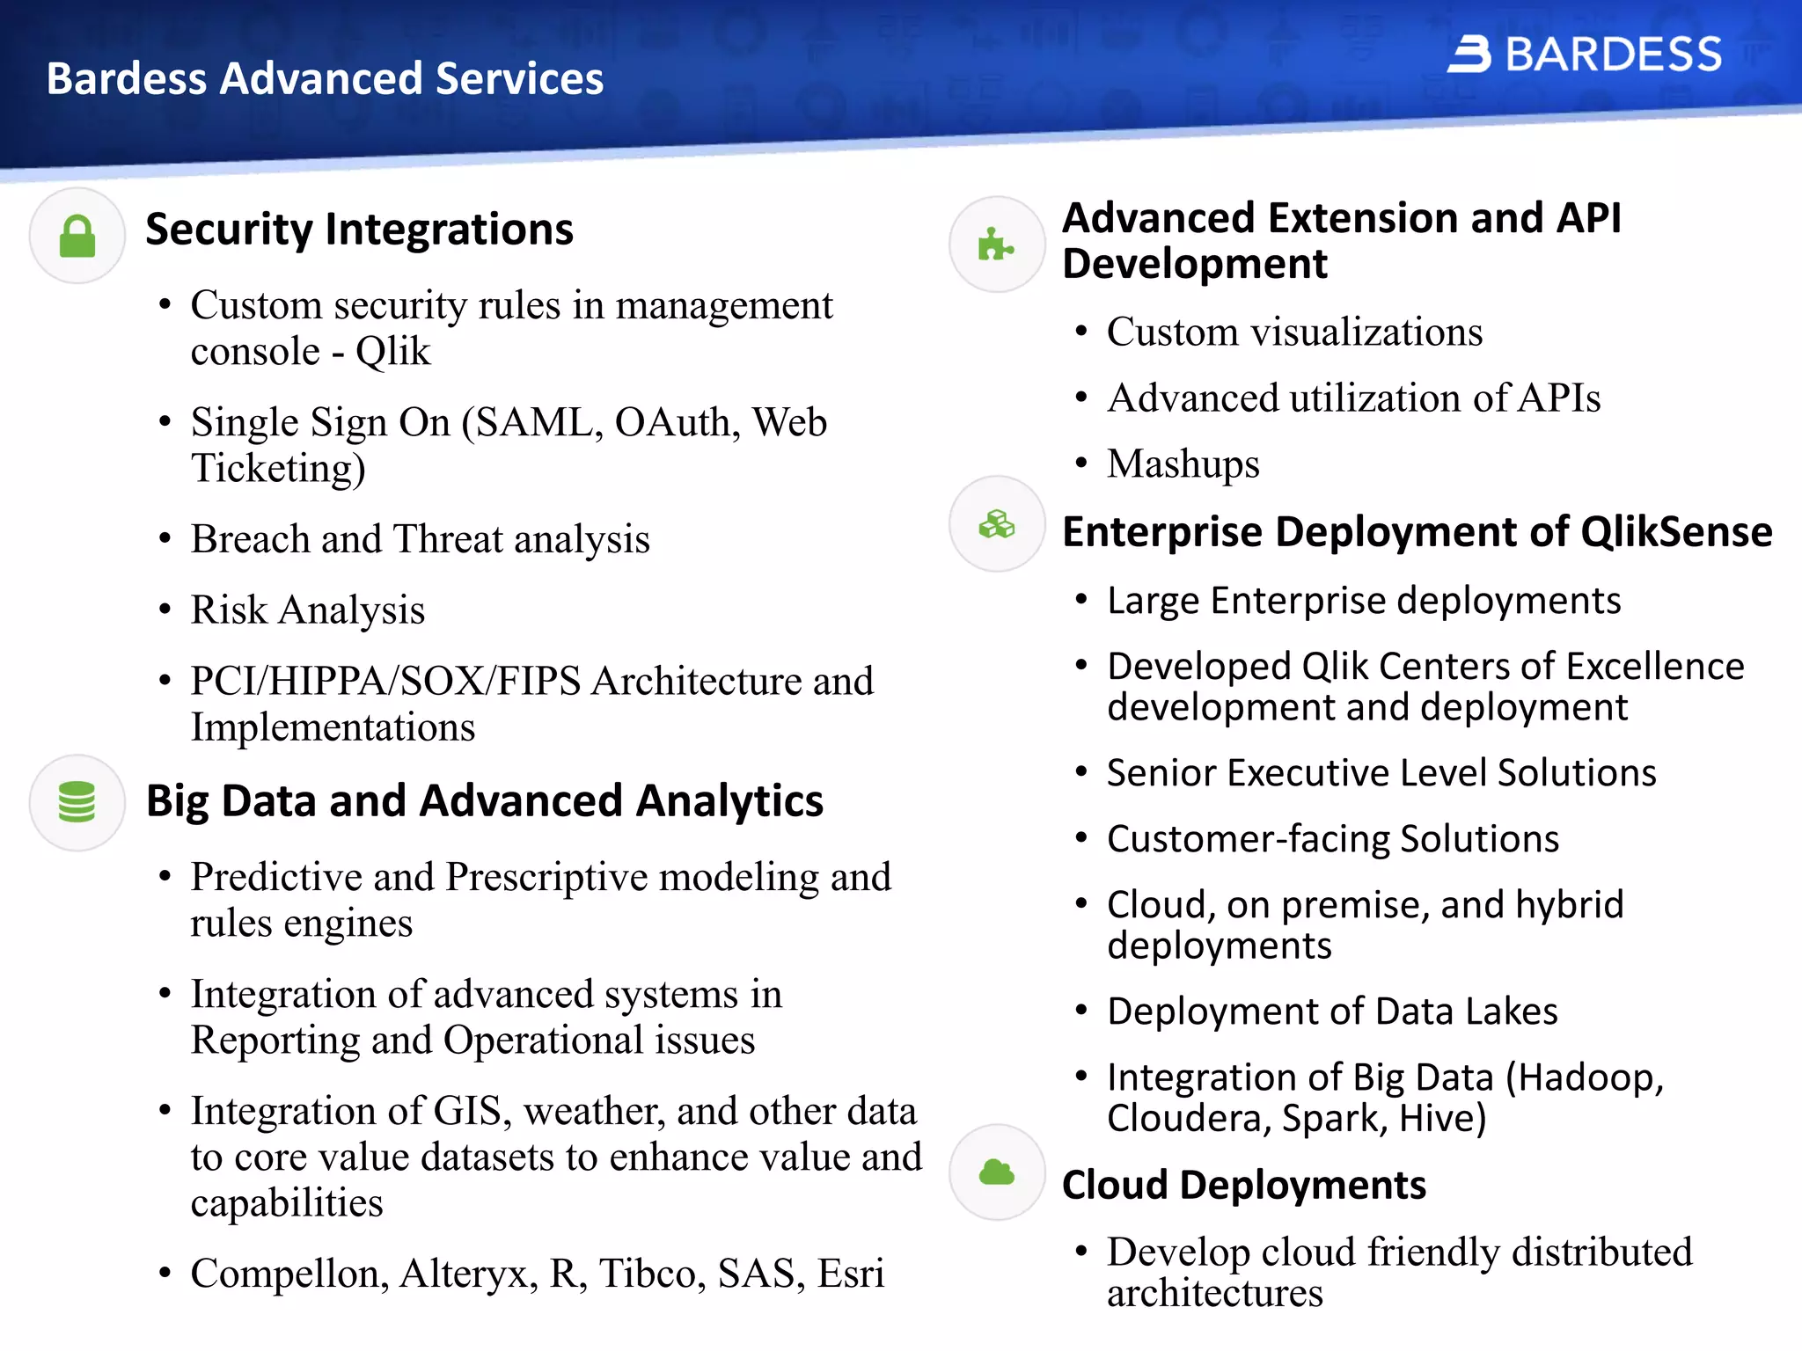Click the green database Big Data icon

pos(77,802)
